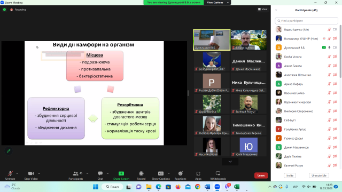The width and height of the screenshot is (342, 192).
Task: Leave the meeting
Action: click(261, 175)
